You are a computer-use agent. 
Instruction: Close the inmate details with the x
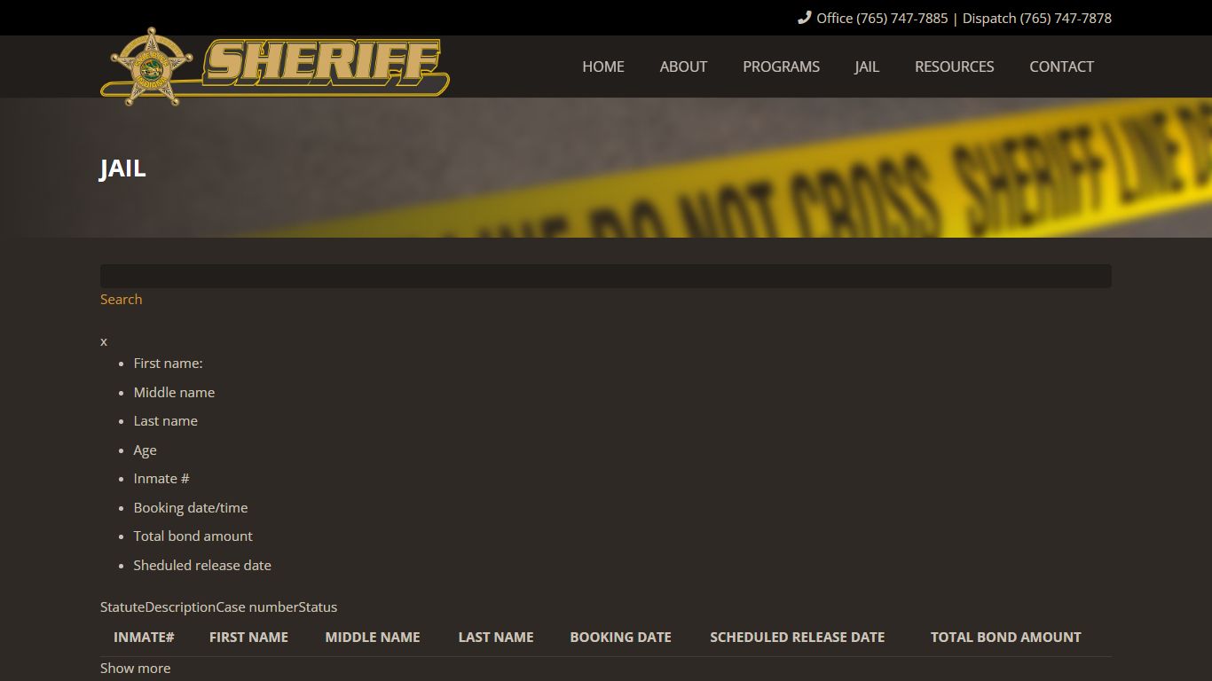[x=104, y=341]
